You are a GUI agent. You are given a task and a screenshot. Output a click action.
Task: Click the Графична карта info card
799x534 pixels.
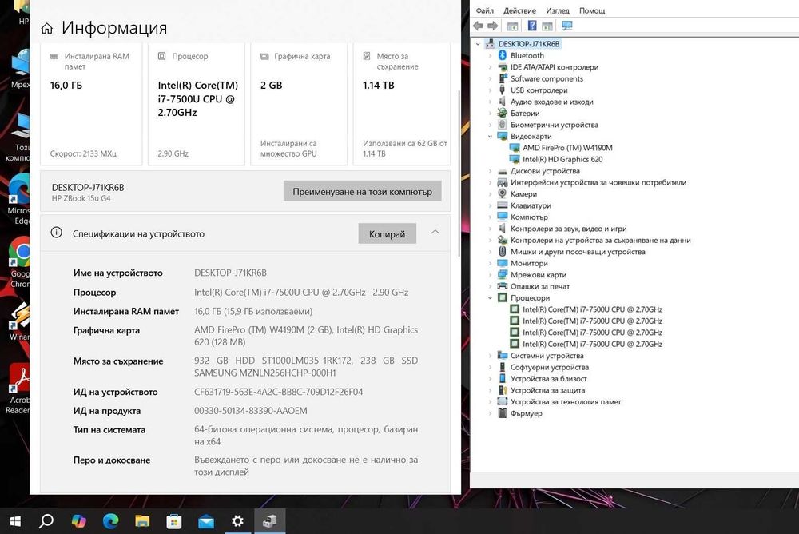299,104
